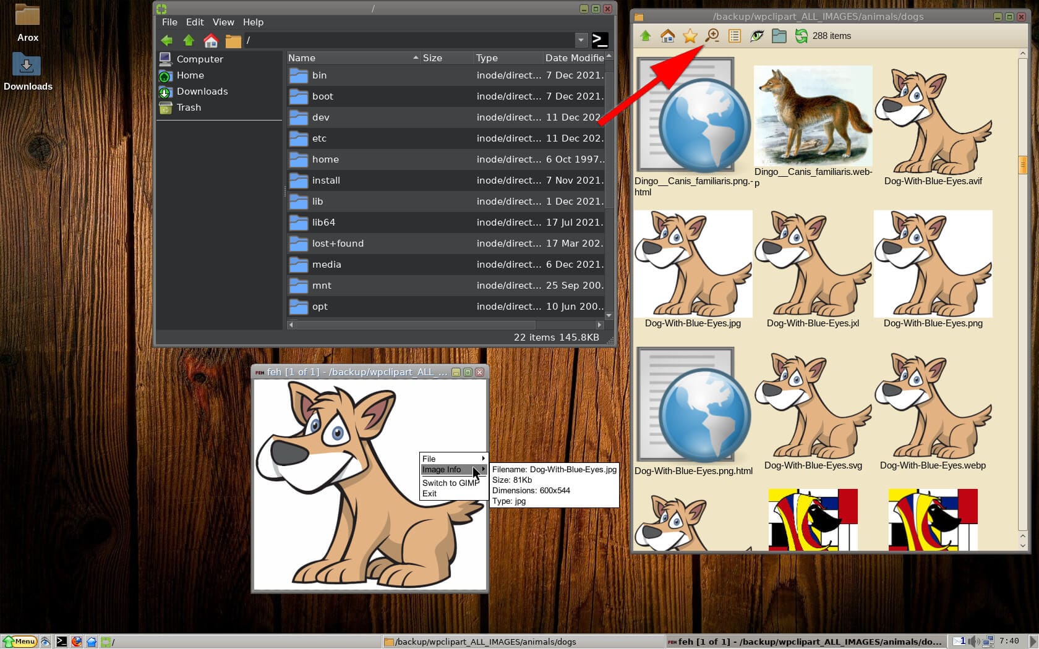Image resolution: width=1039 pixels, height=649 pixels.
Task: Mute audio via the speaker tray icon
Action: click(x=975, y=642)
